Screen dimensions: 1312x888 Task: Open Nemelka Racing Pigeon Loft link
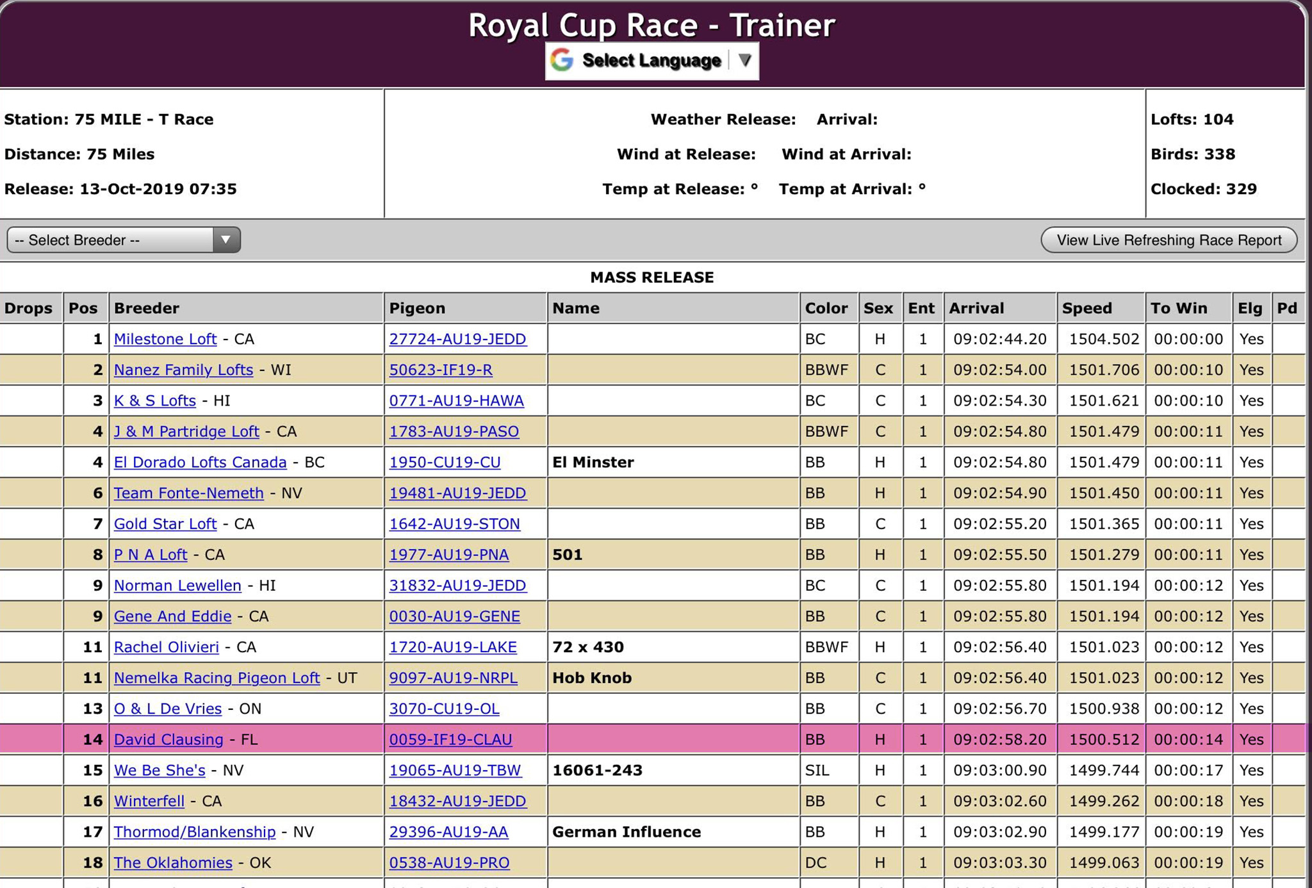click(217, 678)
